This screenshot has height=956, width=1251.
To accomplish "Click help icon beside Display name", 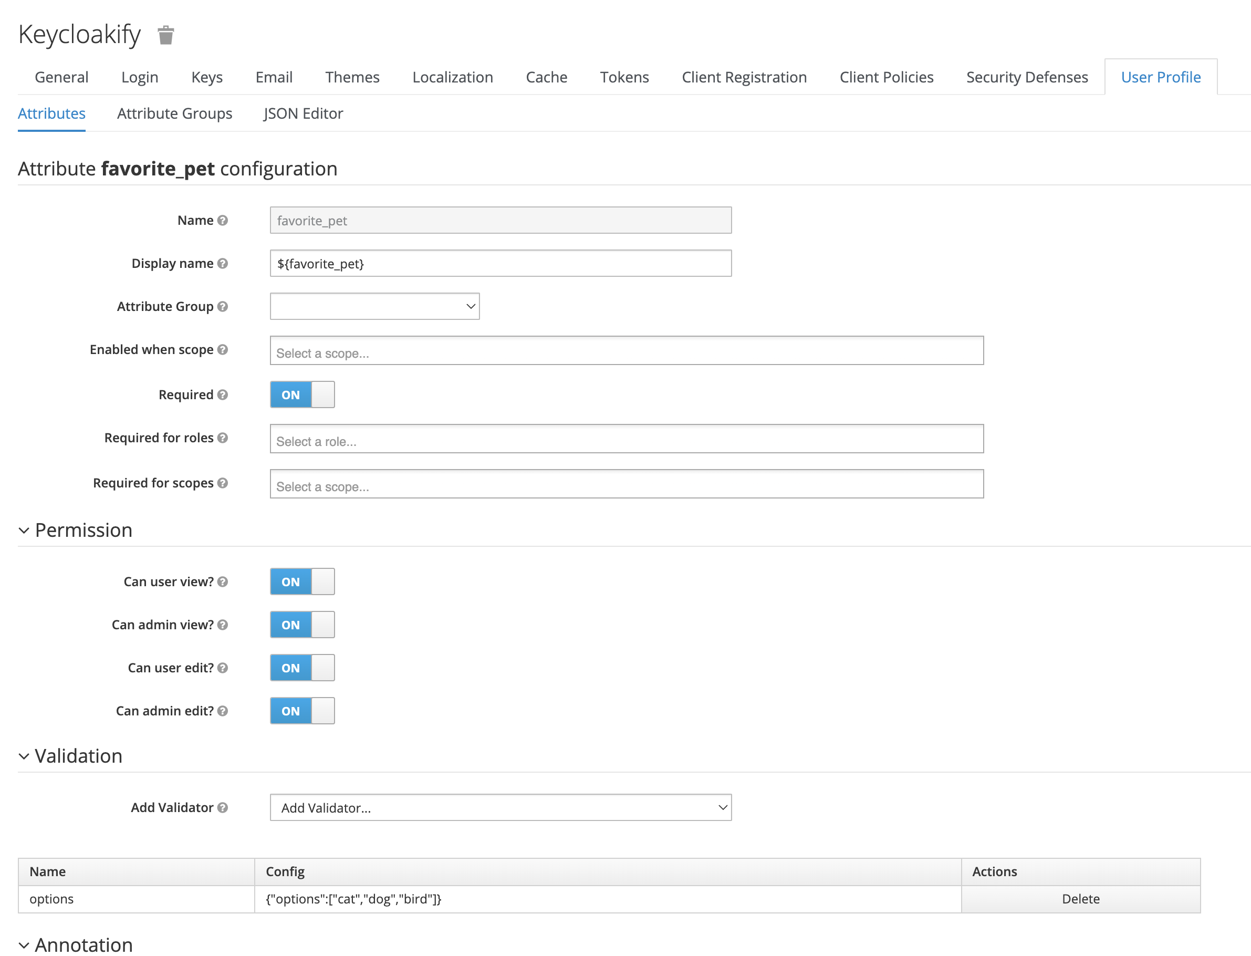I will pyautogui.click(x=223, y=264).
